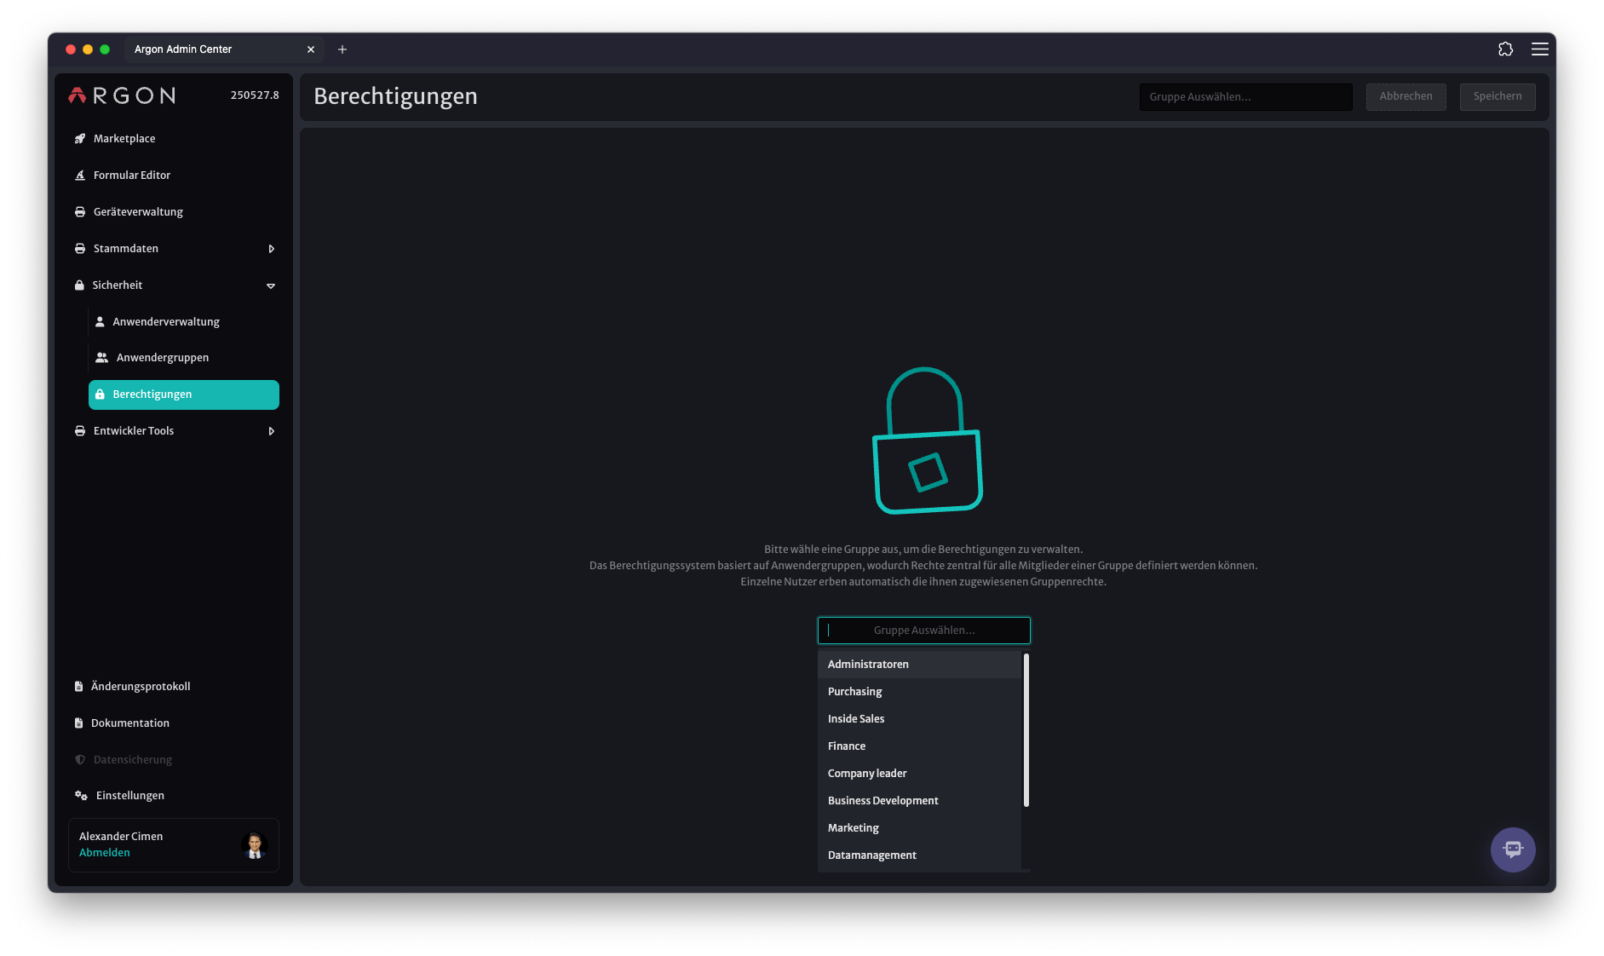
Task: Click the Berechtigungen page heading
Action: [395, 97]
